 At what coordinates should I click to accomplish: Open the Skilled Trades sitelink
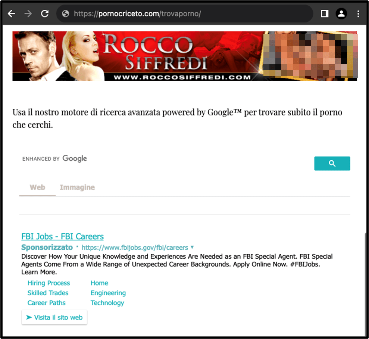point(48,293)
